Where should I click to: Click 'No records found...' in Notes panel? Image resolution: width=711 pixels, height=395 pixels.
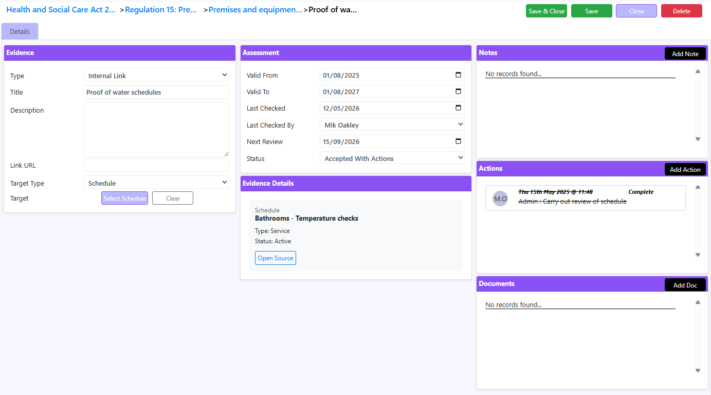[514, 74]
